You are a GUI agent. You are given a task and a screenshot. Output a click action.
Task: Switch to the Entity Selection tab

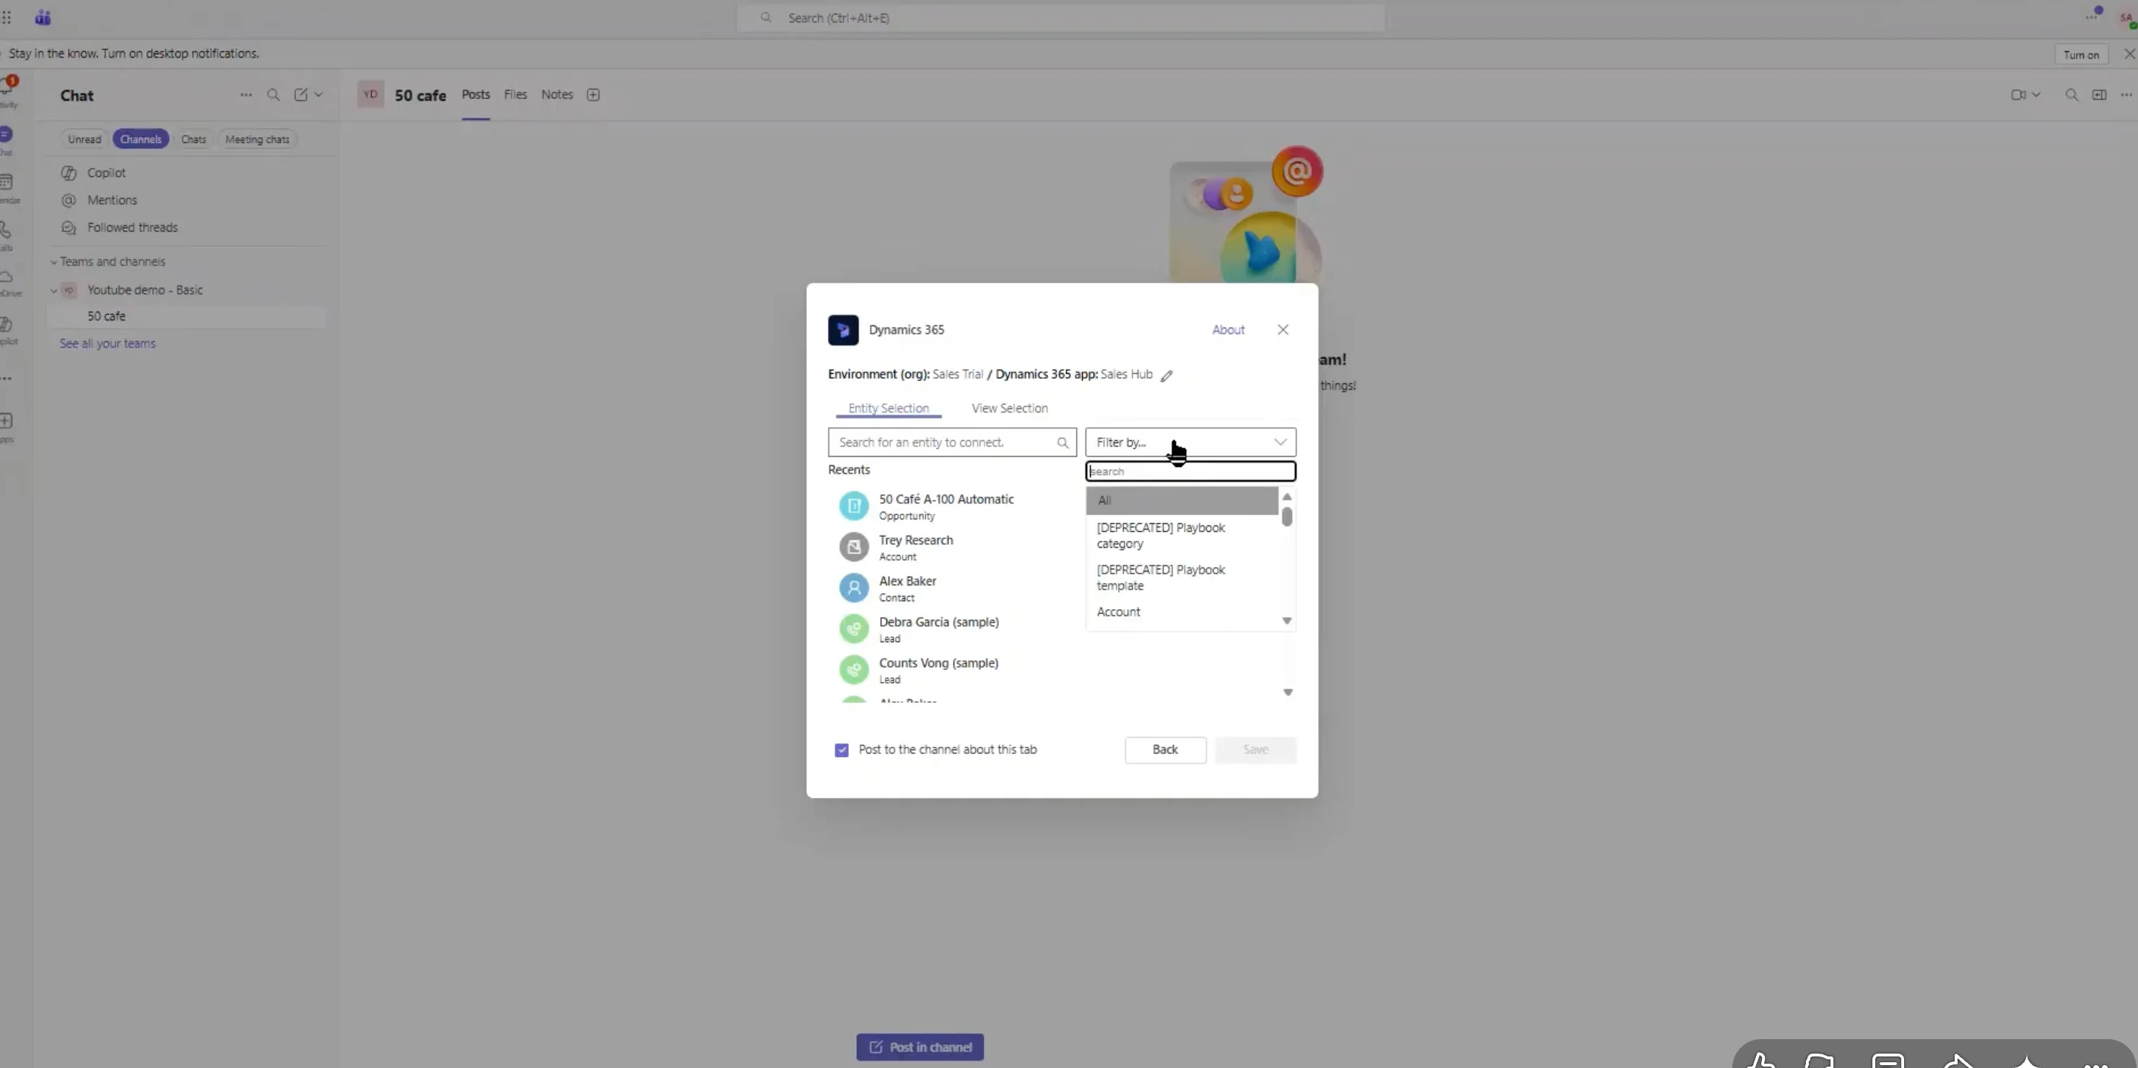click(x=888, y=408)
